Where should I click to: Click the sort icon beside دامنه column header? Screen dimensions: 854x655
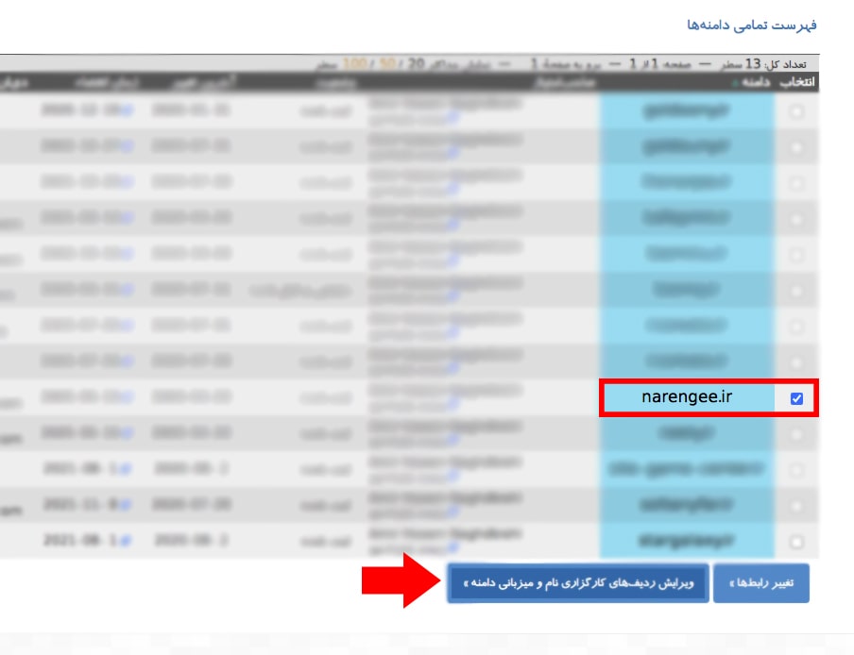point(735,83)
